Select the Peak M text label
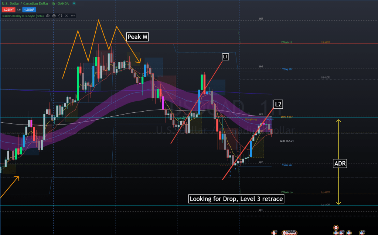The height and width of the screenshot is (235, 378). pos(137,37)
